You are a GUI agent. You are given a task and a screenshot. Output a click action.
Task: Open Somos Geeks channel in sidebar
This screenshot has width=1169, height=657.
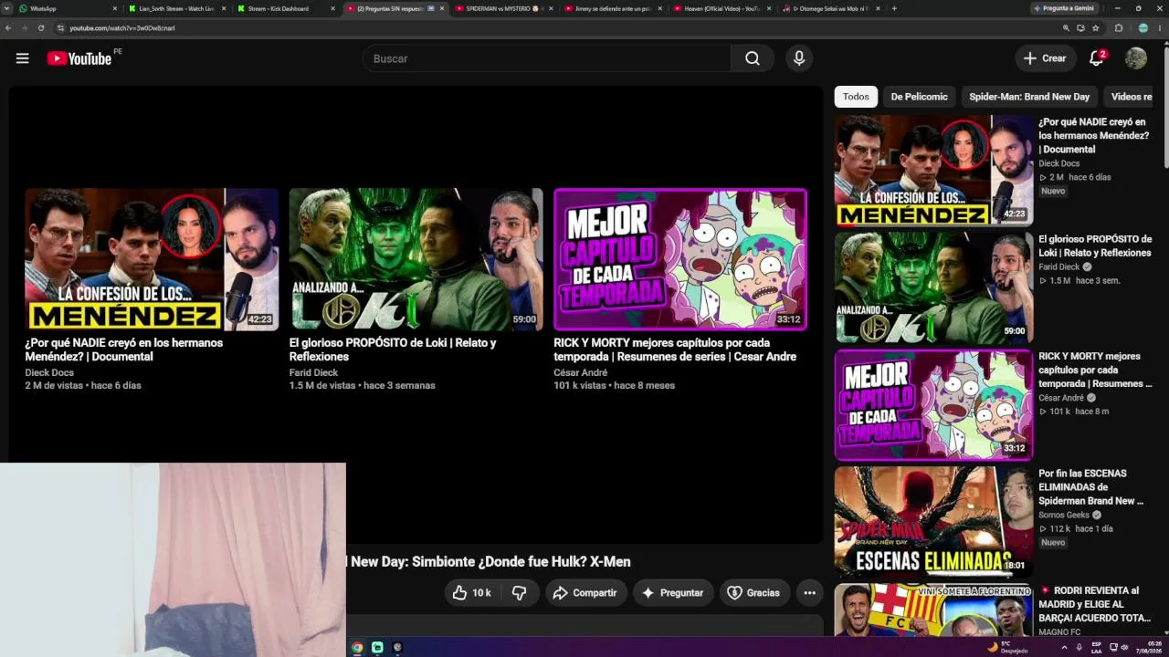pyautogui.click(x=1064, y=515)
